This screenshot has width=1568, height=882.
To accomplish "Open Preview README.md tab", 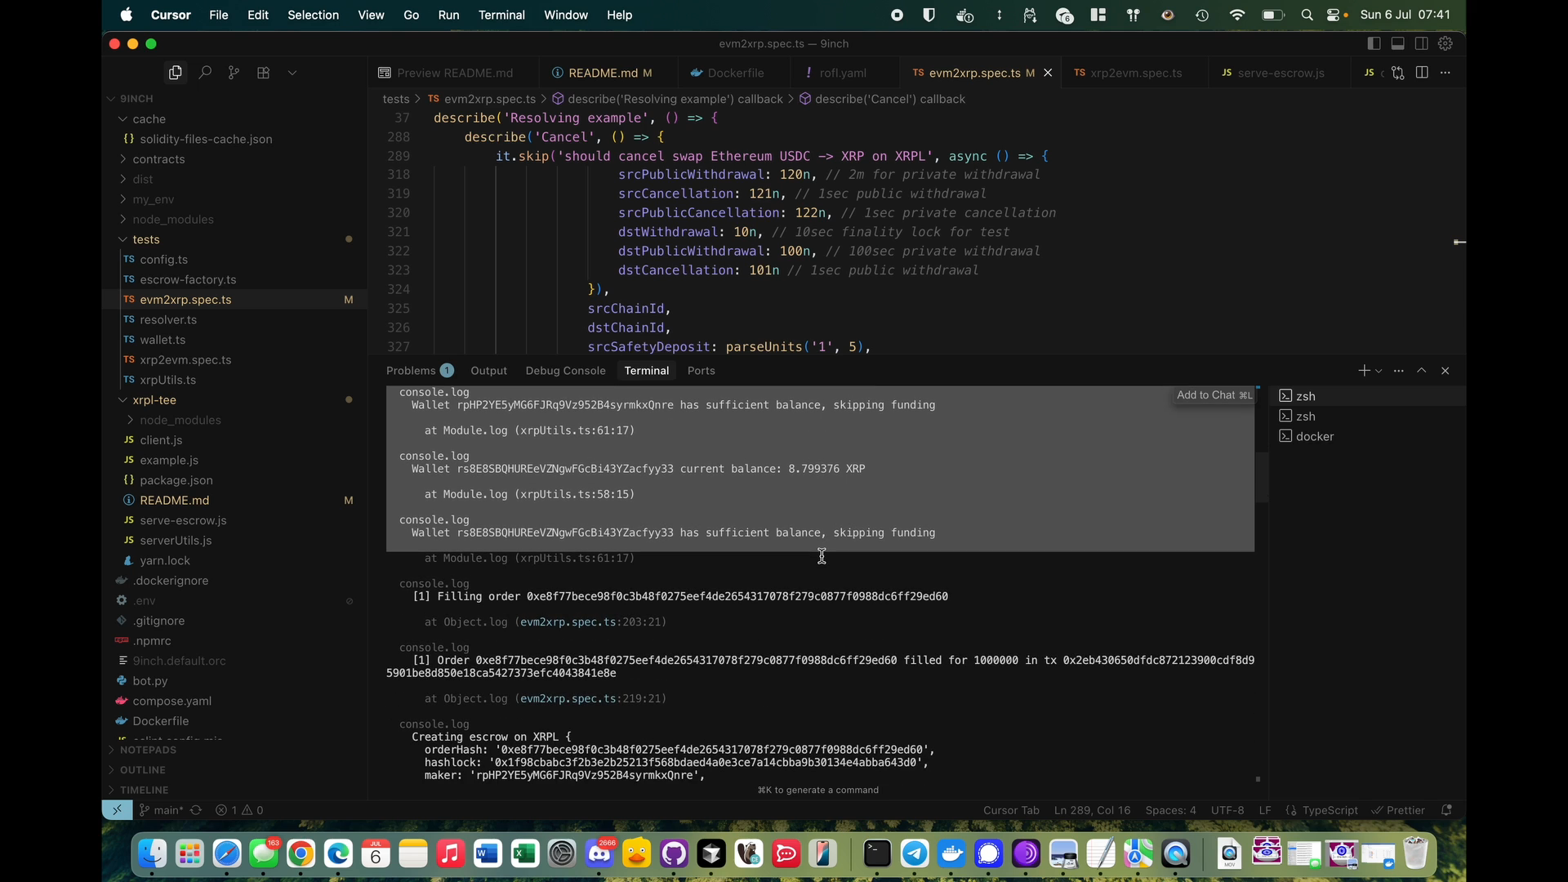I will 454,73.
